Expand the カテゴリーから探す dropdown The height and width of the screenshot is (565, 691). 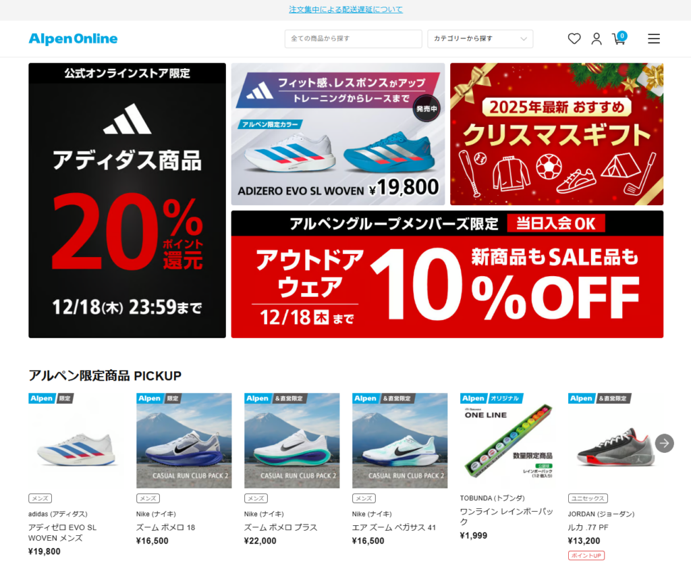click(480, 38)
